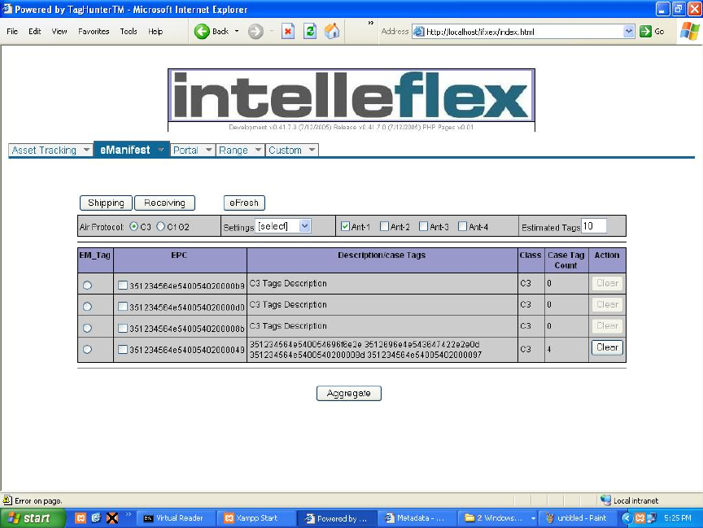Expand the Portal dropdown arrow
Viewport: 703px width, 528px height.
(208, 150)
